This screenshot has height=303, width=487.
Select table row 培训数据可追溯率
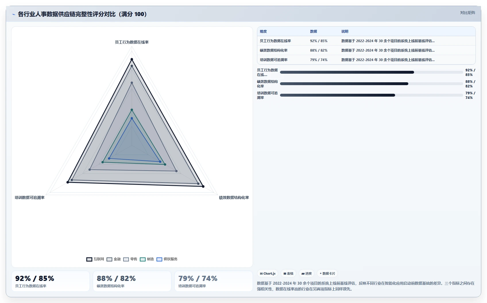366,60
